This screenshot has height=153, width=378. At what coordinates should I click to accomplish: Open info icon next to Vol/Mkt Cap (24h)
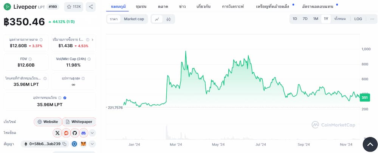89,59
